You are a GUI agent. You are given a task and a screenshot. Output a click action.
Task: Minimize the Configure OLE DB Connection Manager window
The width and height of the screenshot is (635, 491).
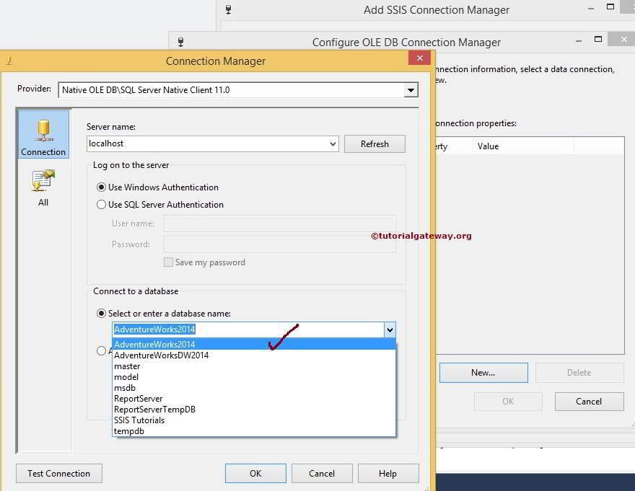(579, 40)
